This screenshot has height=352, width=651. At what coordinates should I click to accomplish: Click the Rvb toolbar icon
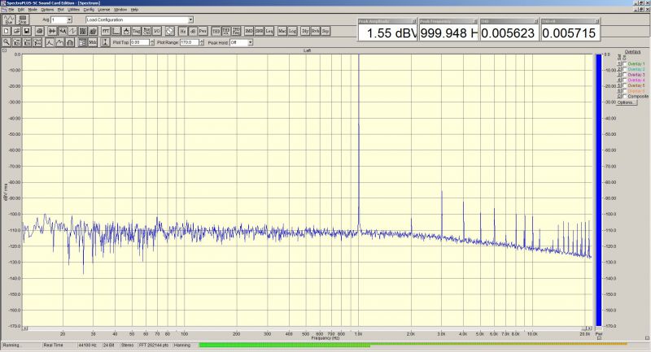pos(315,31)
